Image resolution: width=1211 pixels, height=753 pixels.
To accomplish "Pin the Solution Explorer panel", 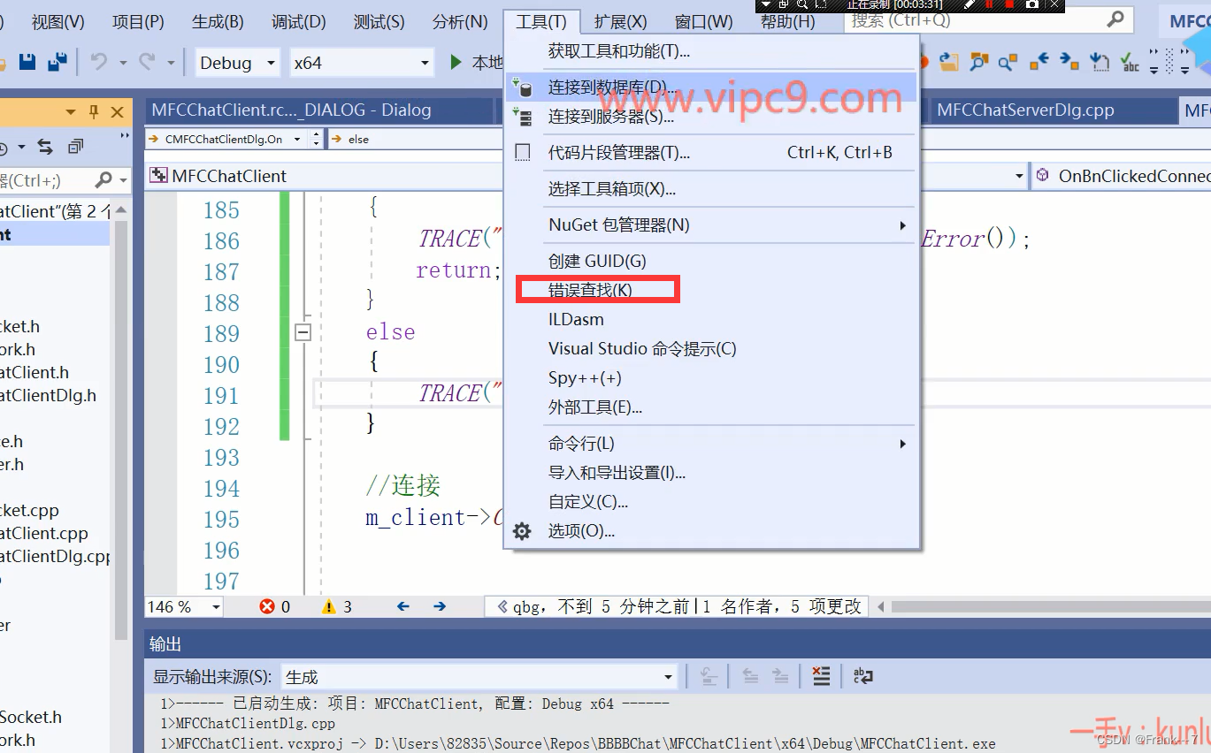I will [x=94, y=112].
